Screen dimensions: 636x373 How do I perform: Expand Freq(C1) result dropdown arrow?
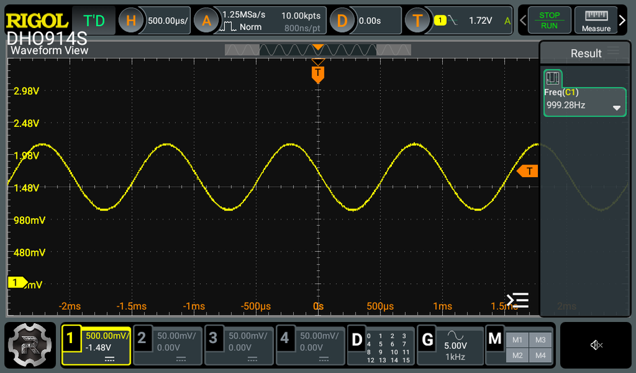tap(616, 108)
